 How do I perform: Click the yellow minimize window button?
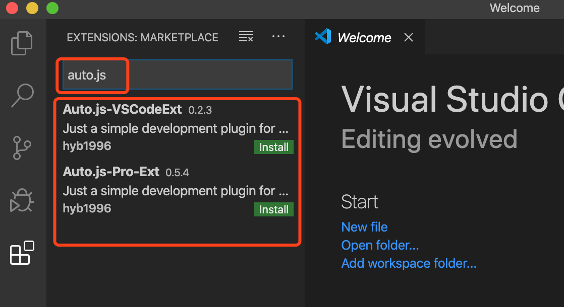(32, 8)
